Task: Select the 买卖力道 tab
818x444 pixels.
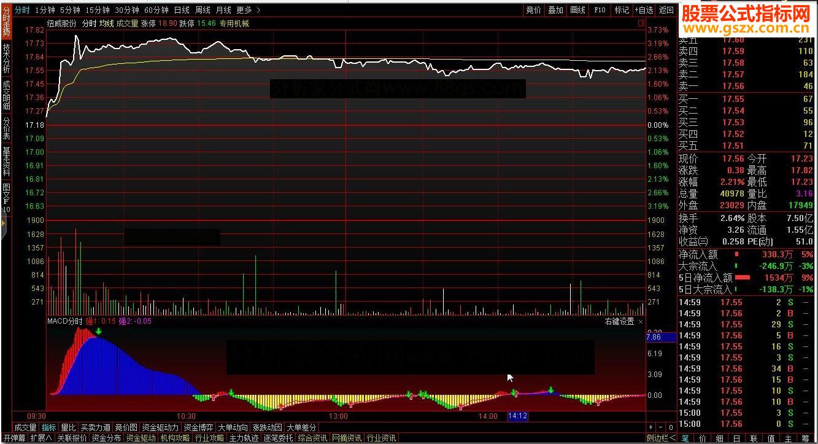Action: click(96, 427)
